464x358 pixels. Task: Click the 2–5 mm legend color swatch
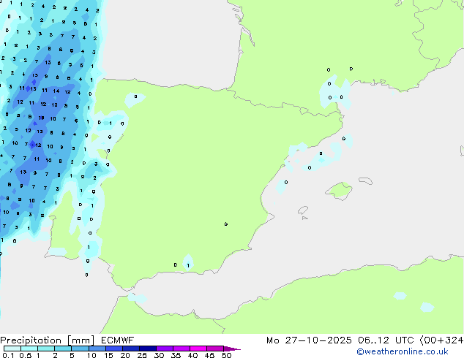[63, 349]
